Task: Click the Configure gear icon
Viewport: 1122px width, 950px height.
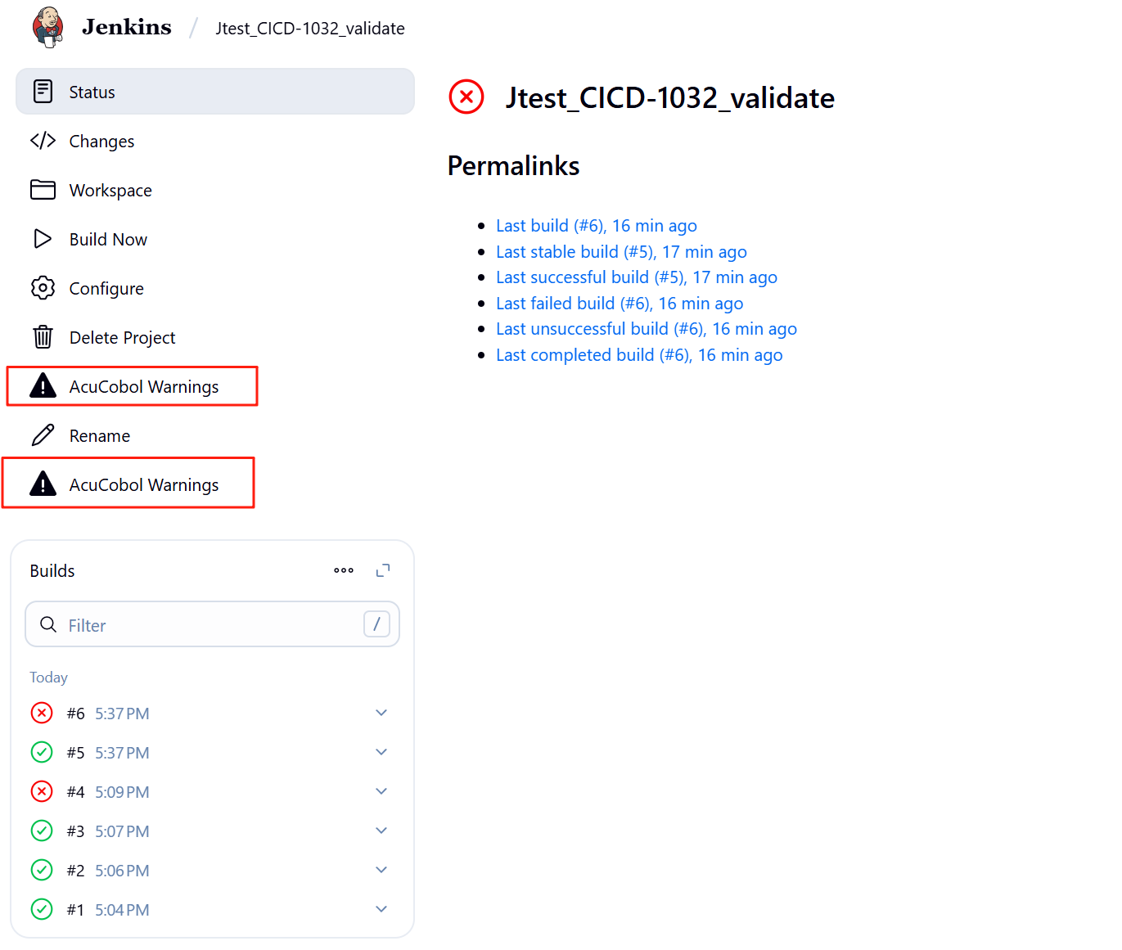Action: [43, 288]
